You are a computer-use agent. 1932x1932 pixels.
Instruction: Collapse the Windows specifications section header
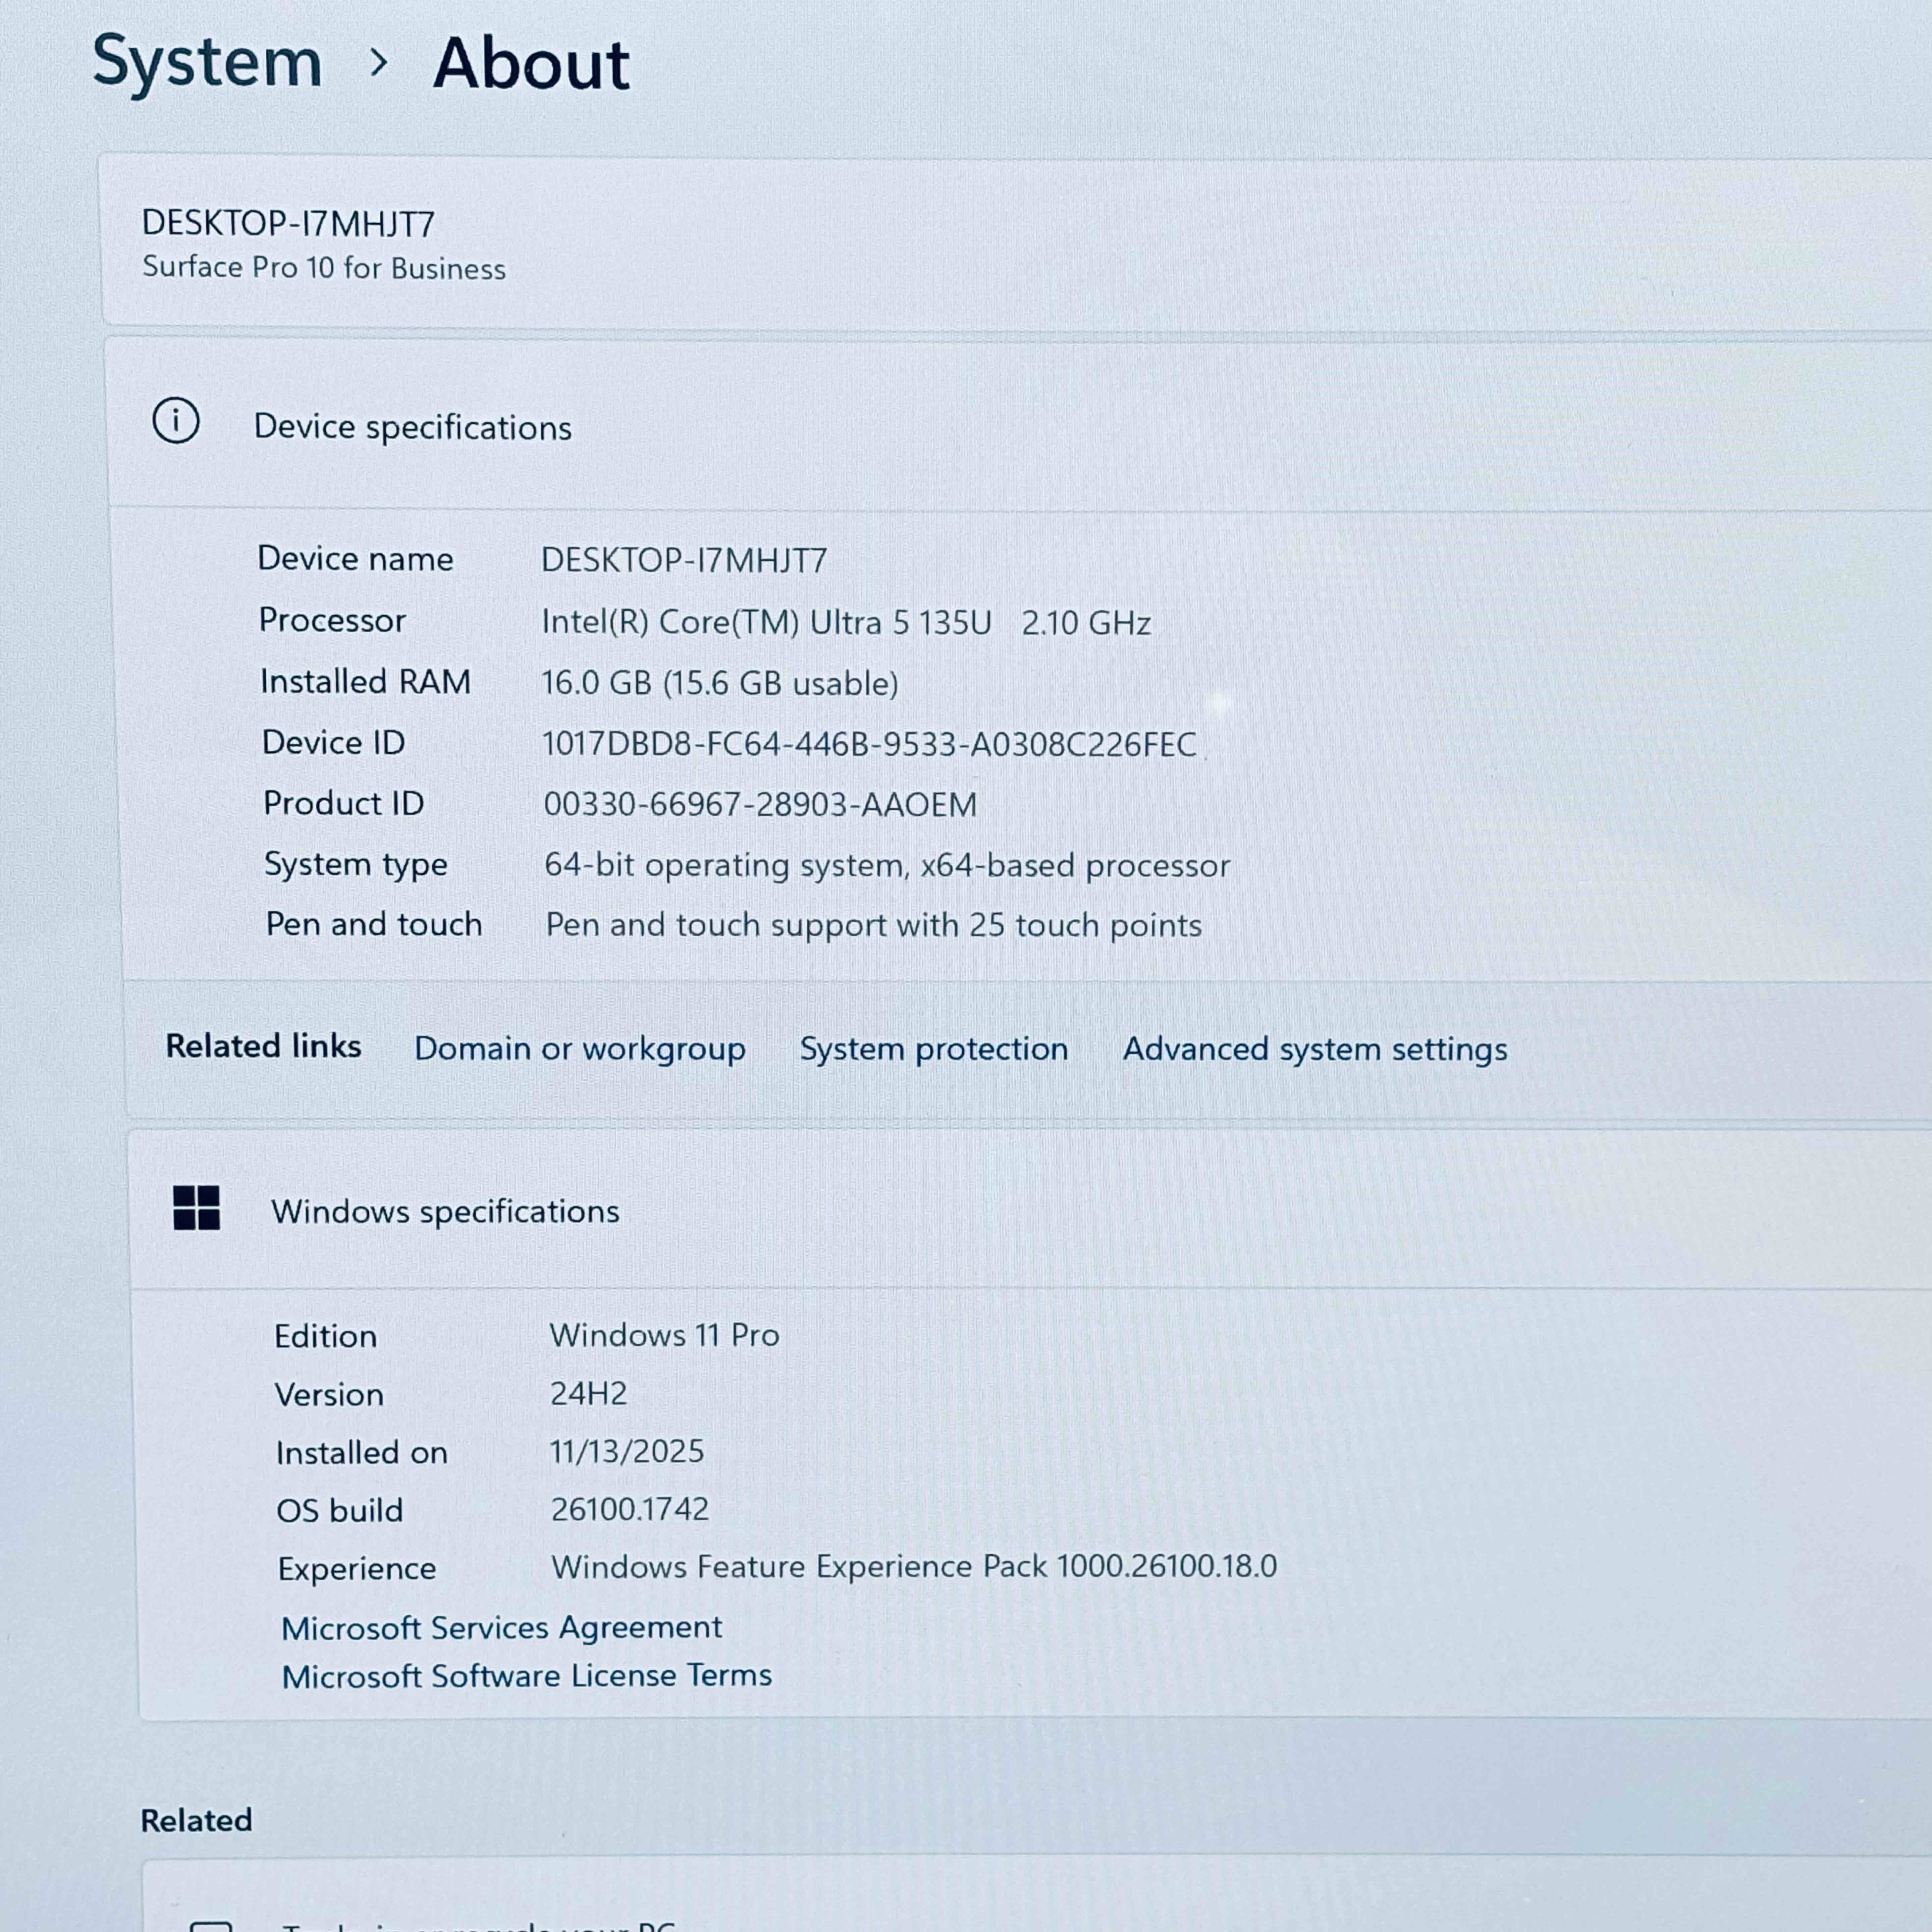click(1000, 1211)
